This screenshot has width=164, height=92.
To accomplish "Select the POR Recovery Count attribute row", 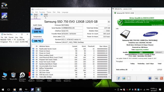I will (x=70, y=75).
